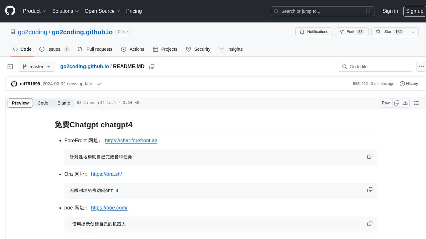426x239 pixels.
Task: Open the Pricing page
Action: pos(134,11)
